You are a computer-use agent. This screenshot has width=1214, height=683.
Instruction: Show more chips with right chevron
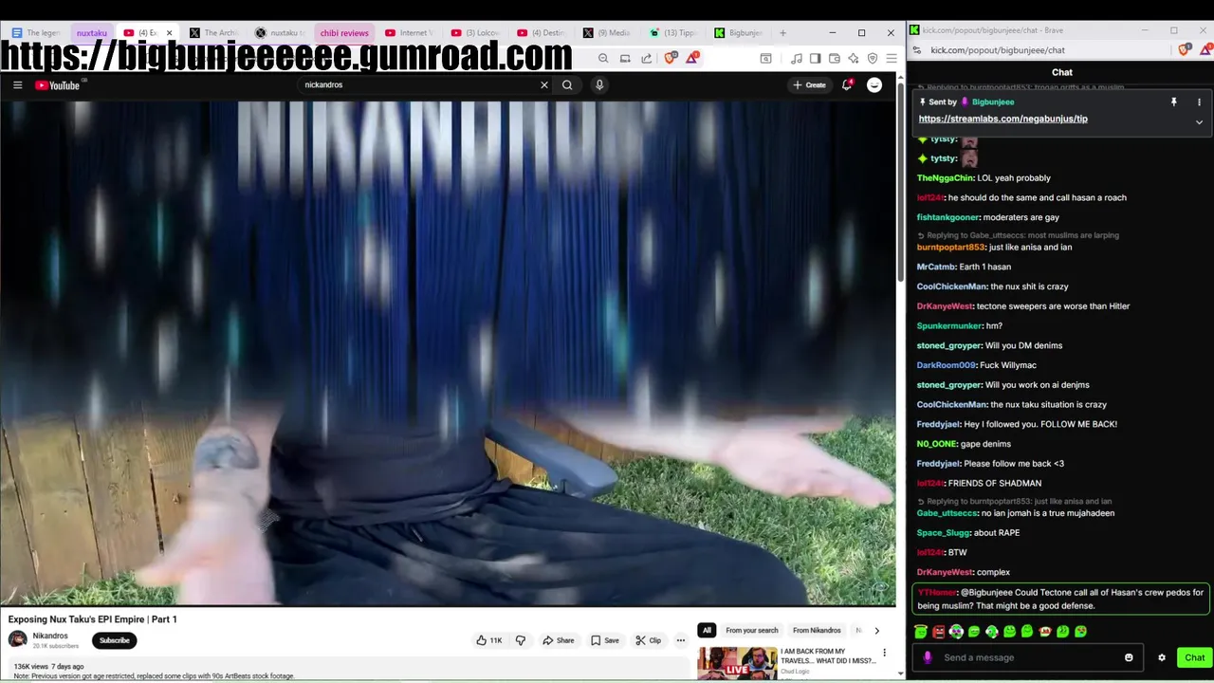click(x=876, y=630)
